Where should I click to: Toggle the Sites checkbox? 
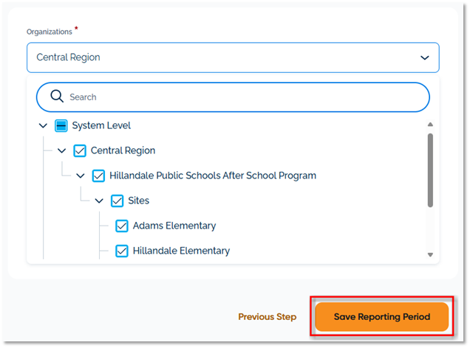pyautogui.click(x=117, y=201)
